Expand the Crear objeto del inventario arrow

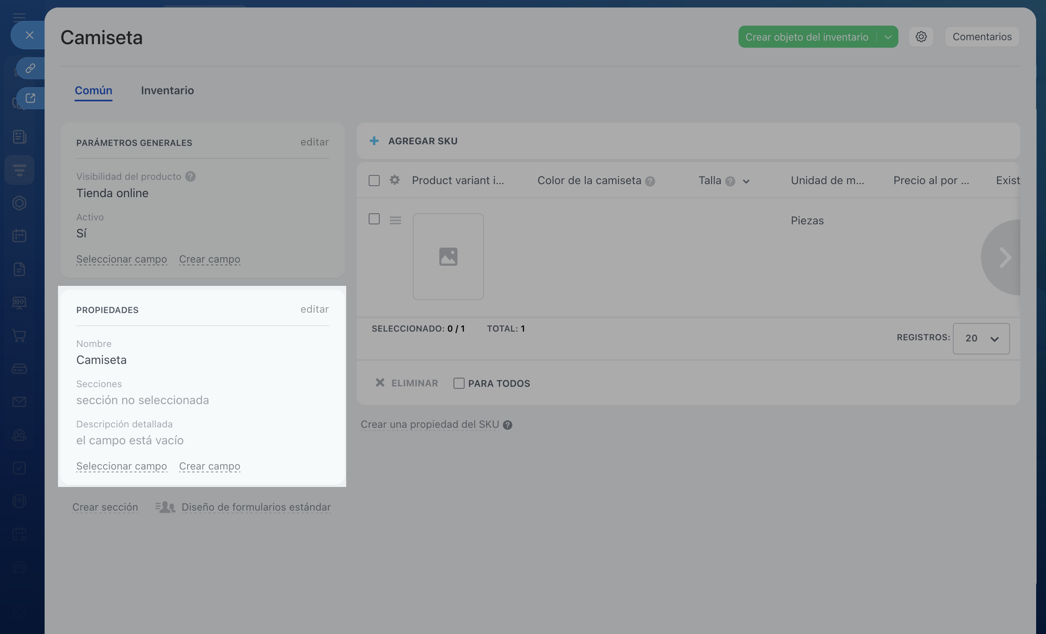(888, 37)
